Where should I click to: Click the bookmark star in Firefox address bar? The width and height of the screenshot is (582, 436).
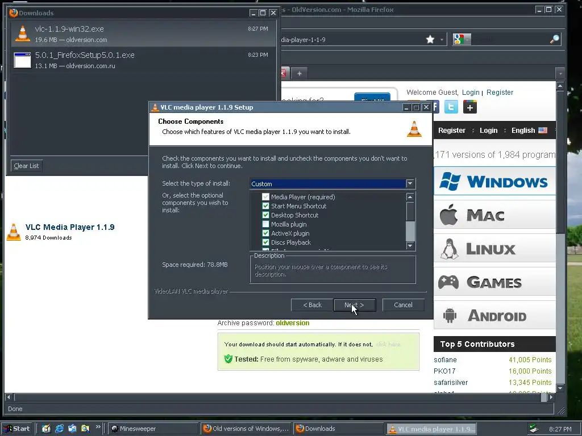pyautogui.click(x=430, y=39)
